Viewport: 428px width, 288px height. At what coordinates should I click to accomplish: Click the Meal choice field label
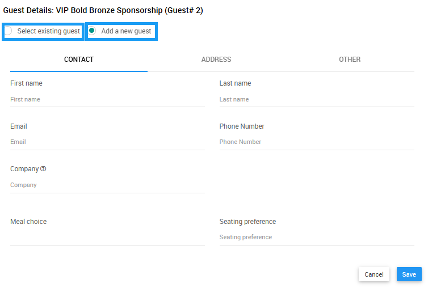[28, 222]
